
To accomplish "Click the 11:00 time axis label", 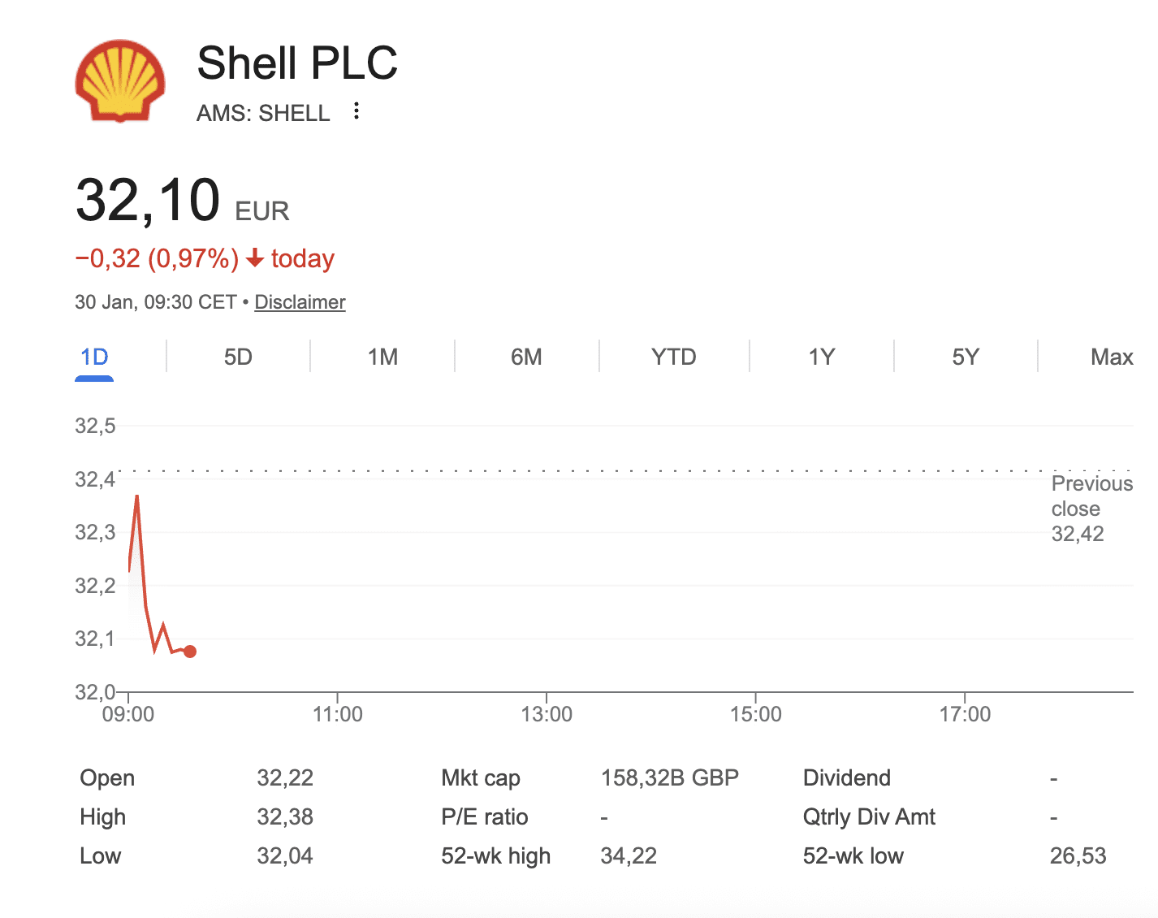I will 337,715.
